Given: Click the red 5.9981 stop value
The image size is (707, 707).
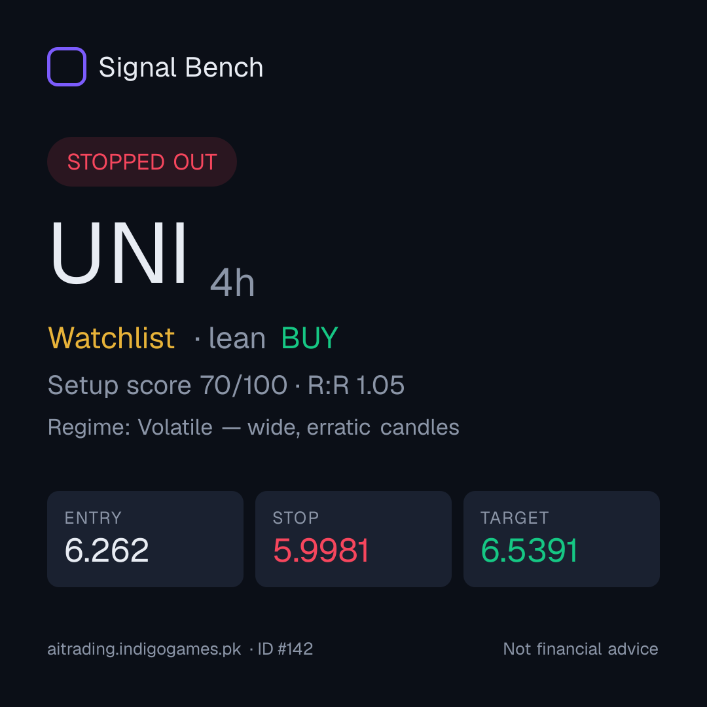Looking at the screenshot, I should click(x=321, y=551).
